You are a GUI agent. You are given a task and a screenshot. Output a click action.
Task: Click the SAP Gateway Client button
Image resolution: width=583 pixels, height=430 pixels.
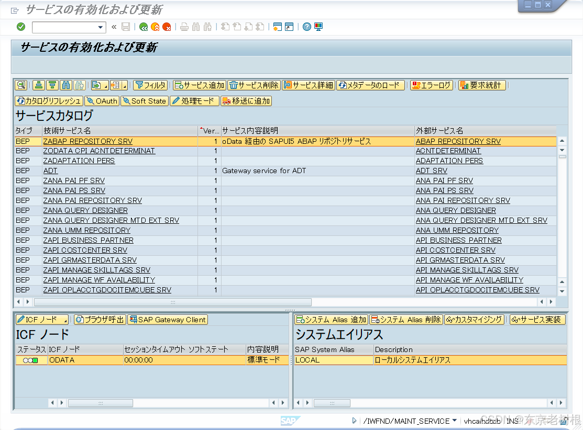click(168, 320)
